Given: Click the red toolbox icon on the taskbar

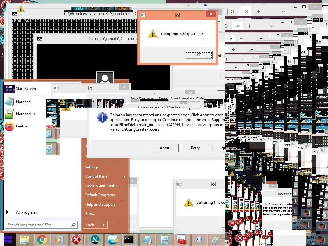Looking at the screenshot, I should pos(181,240).
